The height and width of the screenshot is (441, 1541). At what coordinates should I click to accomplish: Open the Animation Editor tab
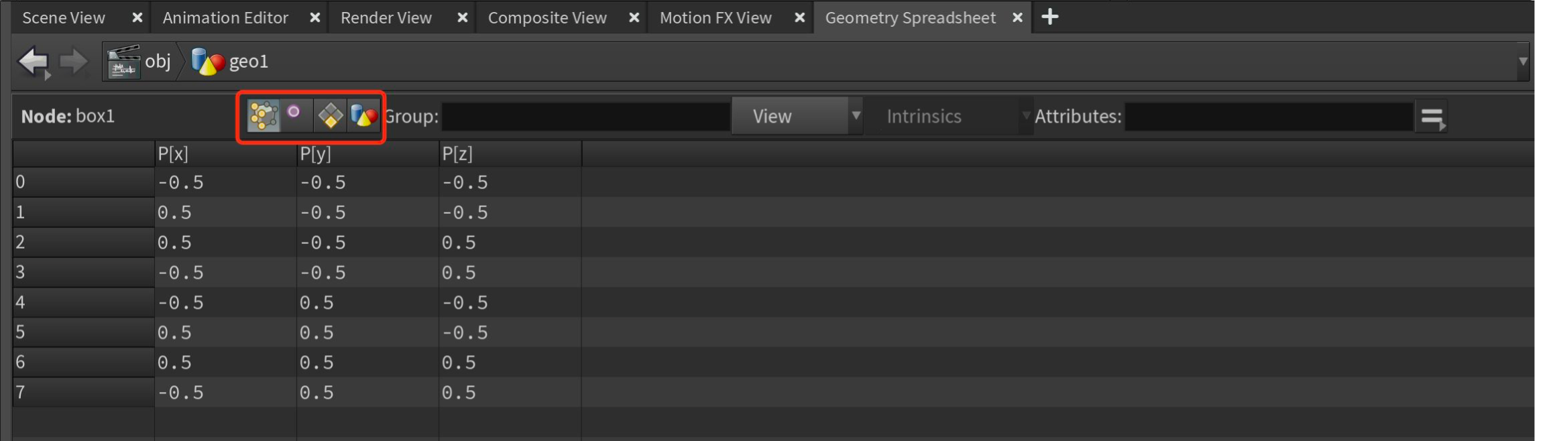pyautogui.click(x=225, y=18)
